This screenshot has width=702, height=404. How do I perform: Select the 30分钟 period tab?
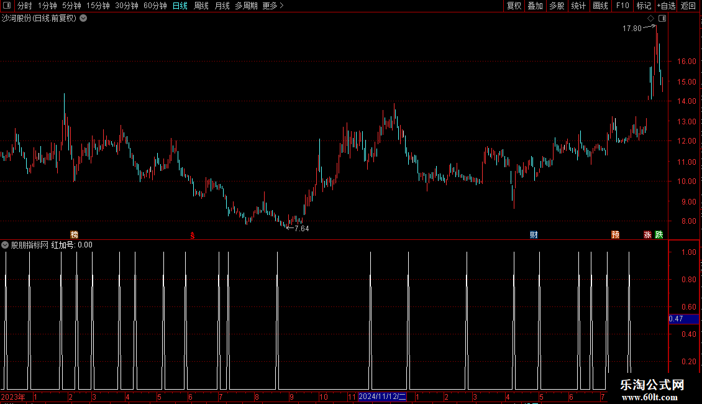coord(127,6)
